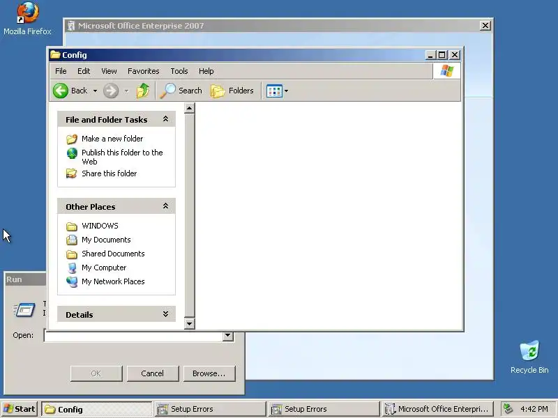558x418 pixels.
Task: Click the Office setup icon in title bar
Action: (x=71, y=26)
